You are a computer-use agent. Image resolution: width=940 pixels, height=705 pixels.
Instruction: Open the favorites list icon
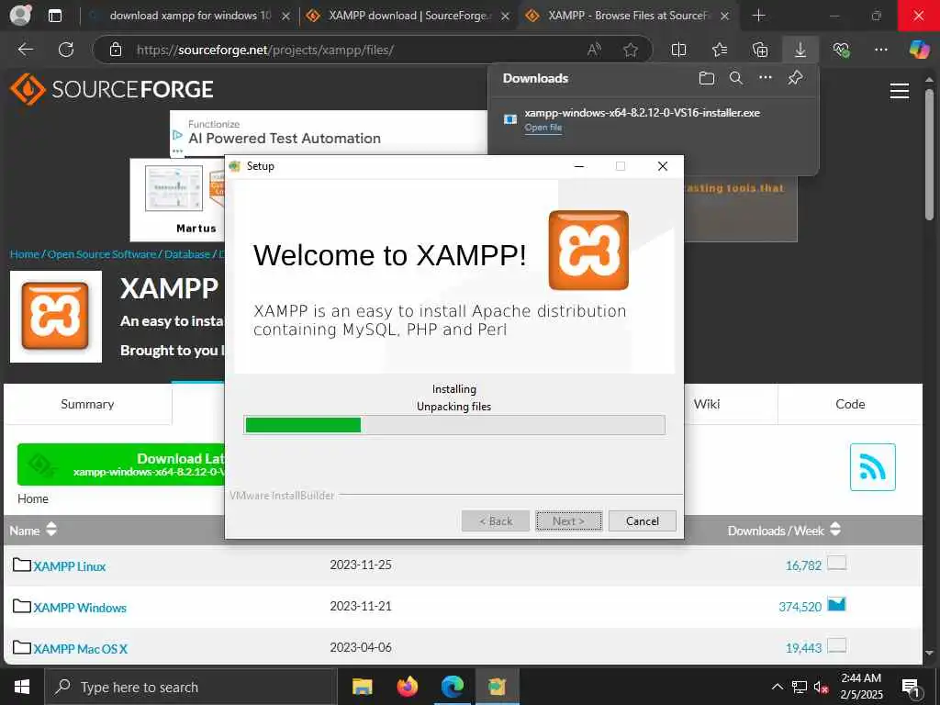click(720, 50)
